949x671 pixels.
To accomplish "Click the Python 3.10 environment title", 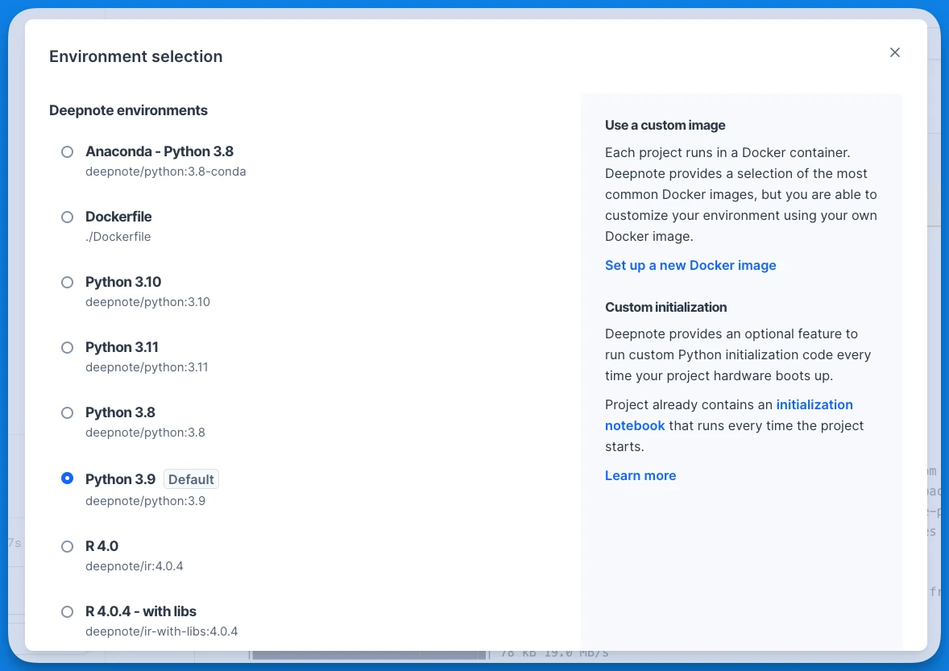I will pyautogui.click(x=123, y=282).
